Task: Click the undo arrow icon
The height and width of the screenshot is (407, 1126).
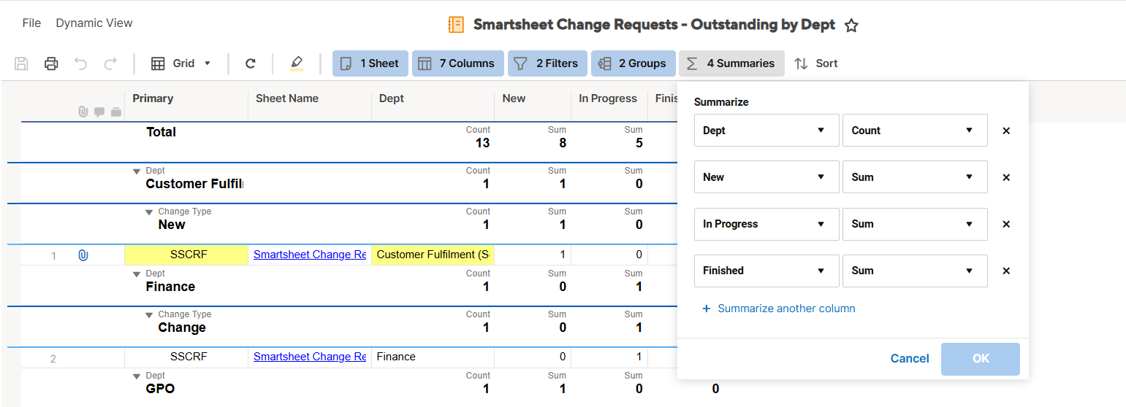Action: [x=80, y=63]
